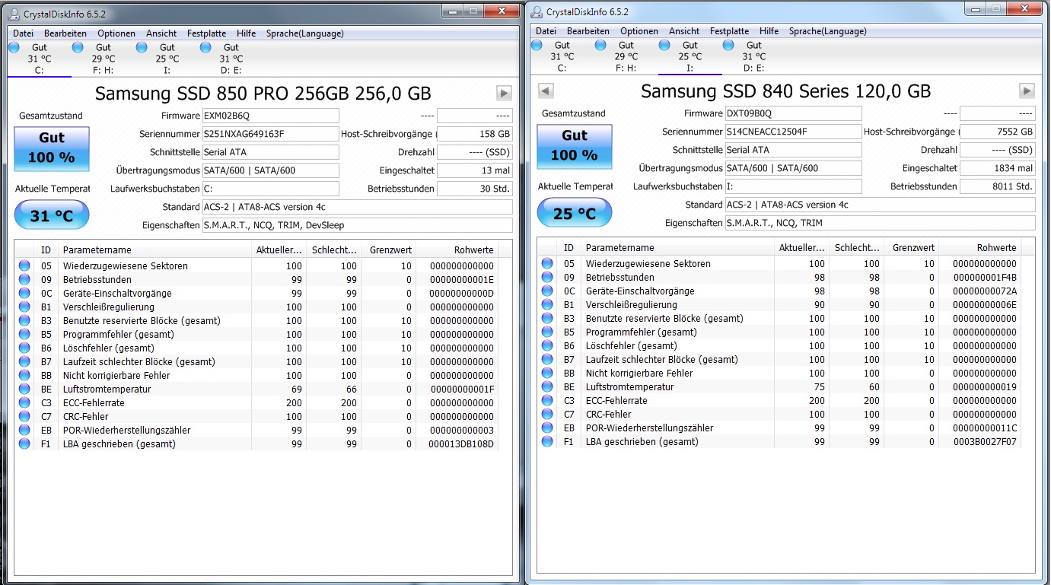Image resolution: width=1051 pixels, height=585 pixels.
Task: Select drive D: E: tab in left window
Action: coord(231,59)
